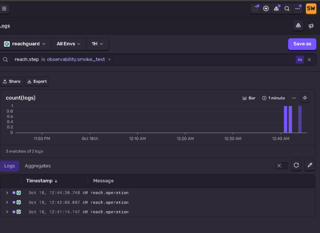Click the 12:44:20.748 AM timestamp text
320x233 pixels.
point(58,193)
